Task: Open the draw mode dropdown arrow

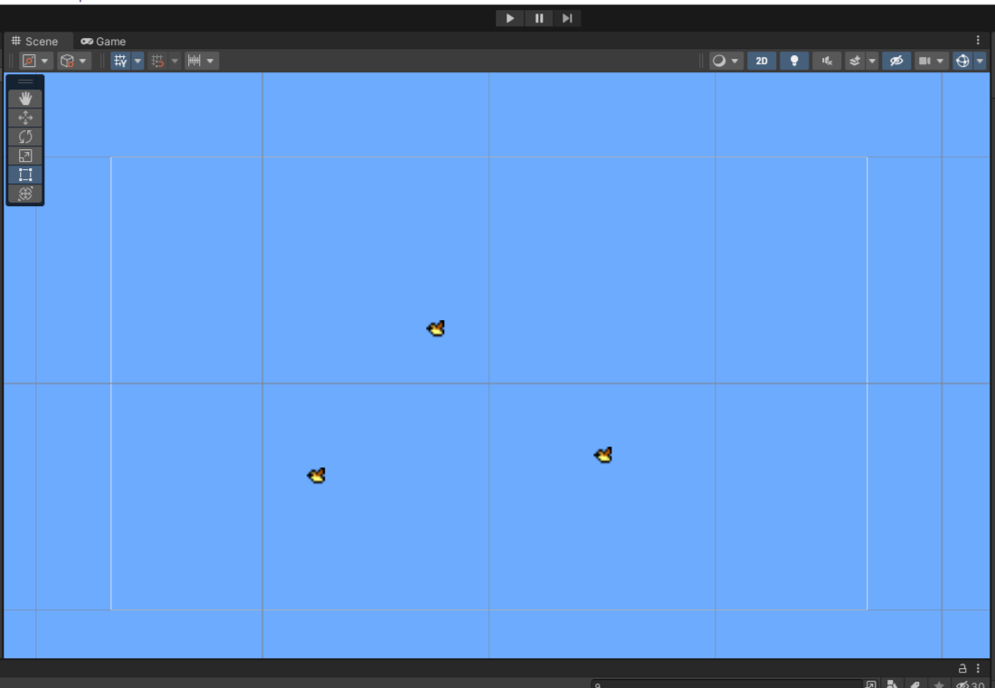Action: click(734, 61)
